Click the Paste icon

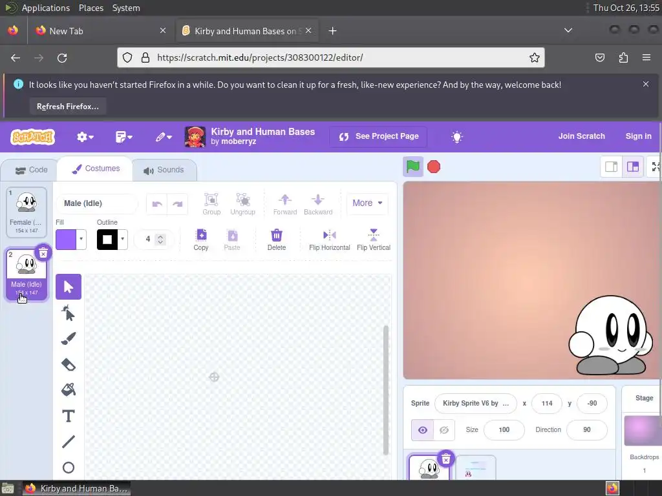[232, 240]
